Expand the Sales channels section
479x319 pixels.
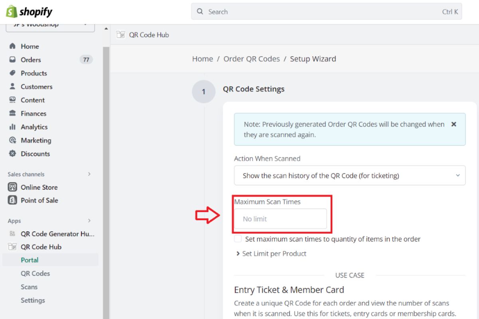click(x=89, y=174)
